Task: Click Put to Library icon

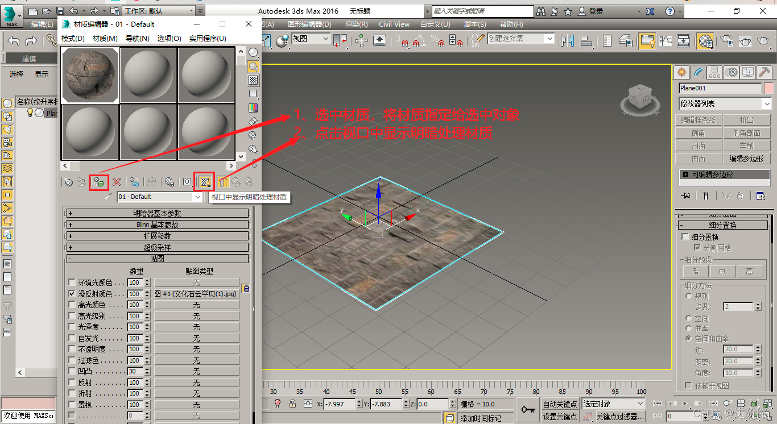Action: [170, 182]
